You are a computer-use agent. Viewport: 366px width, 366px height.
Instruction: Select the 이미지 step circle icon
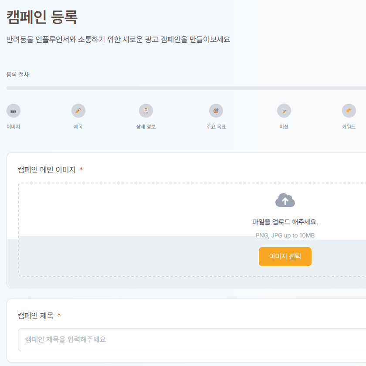14,111
